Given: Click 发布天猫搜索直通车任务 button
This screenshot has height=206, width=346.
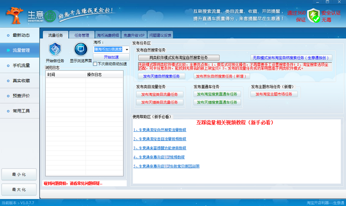Looking at the screenshot, I should [x=217, y=102].
